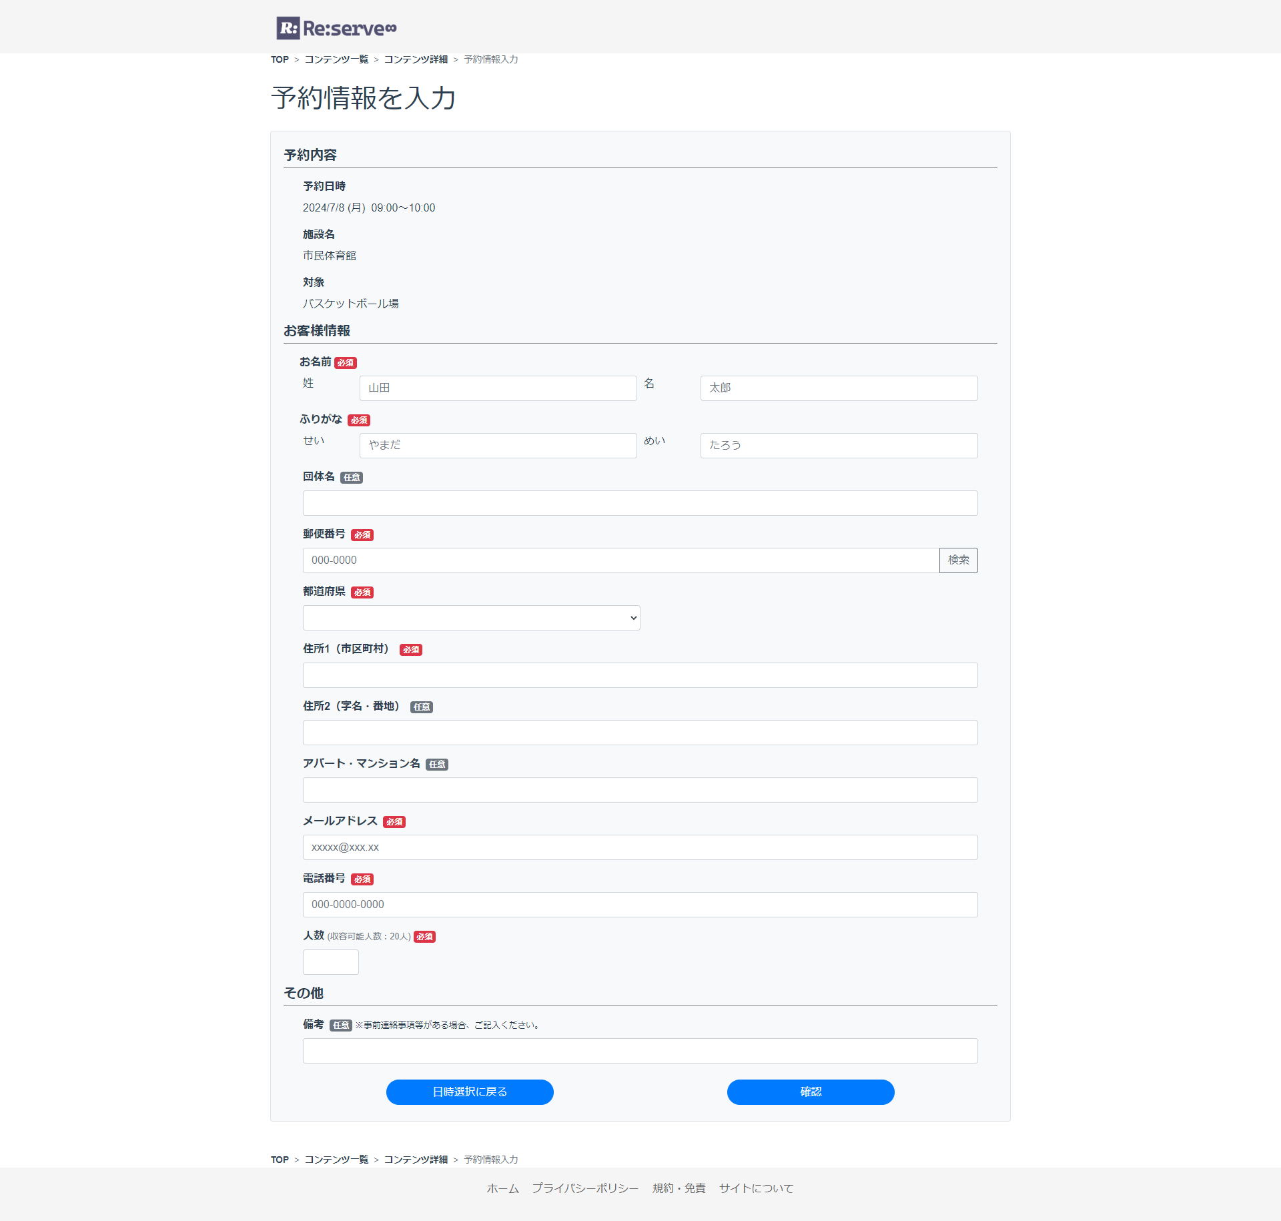The image size is (1281, 1221).
Task: Open コンテンツ一覧 in the top breadcrumb
Action: tap(336, 59)
